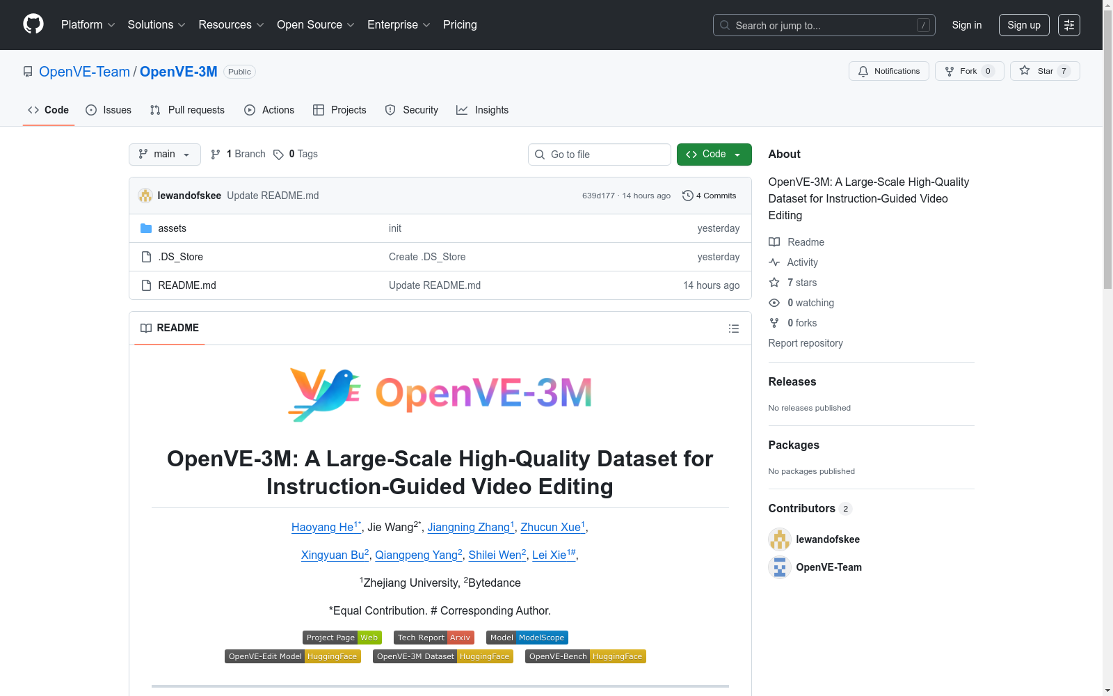1113x696 pixels.
Task: Open the global navigation menu icon
Action: [1069, 25]
